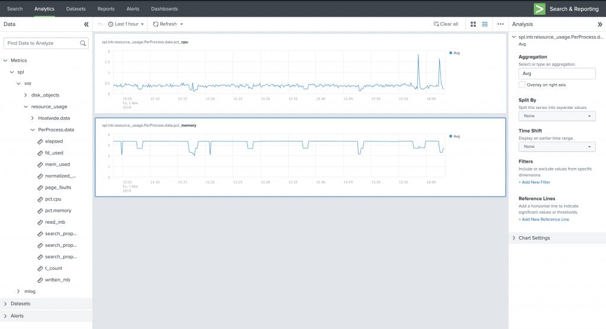Open the Last 1 hour time range picker
The width and height of the screenshot is (606, 329).
click(x=126, y=24)
